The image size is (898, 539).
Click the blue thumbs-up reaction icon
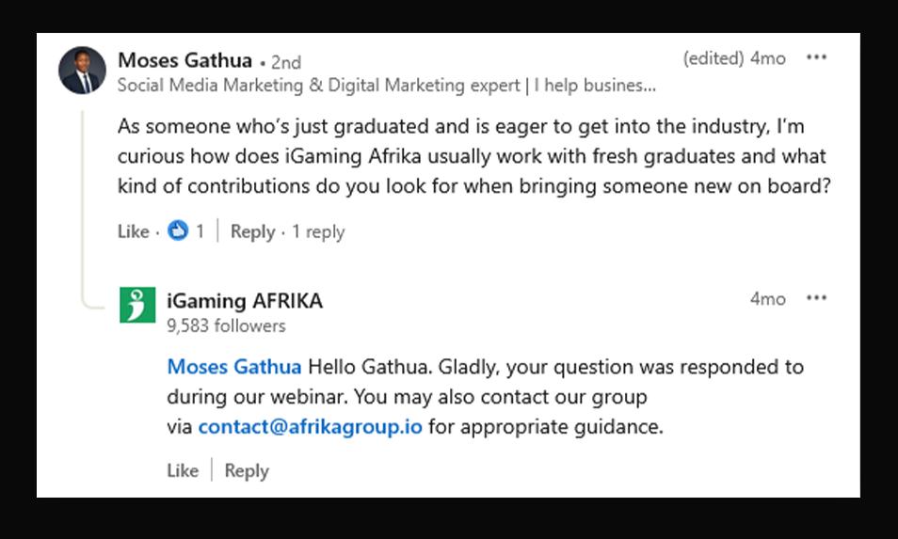(x=178, y=230)
